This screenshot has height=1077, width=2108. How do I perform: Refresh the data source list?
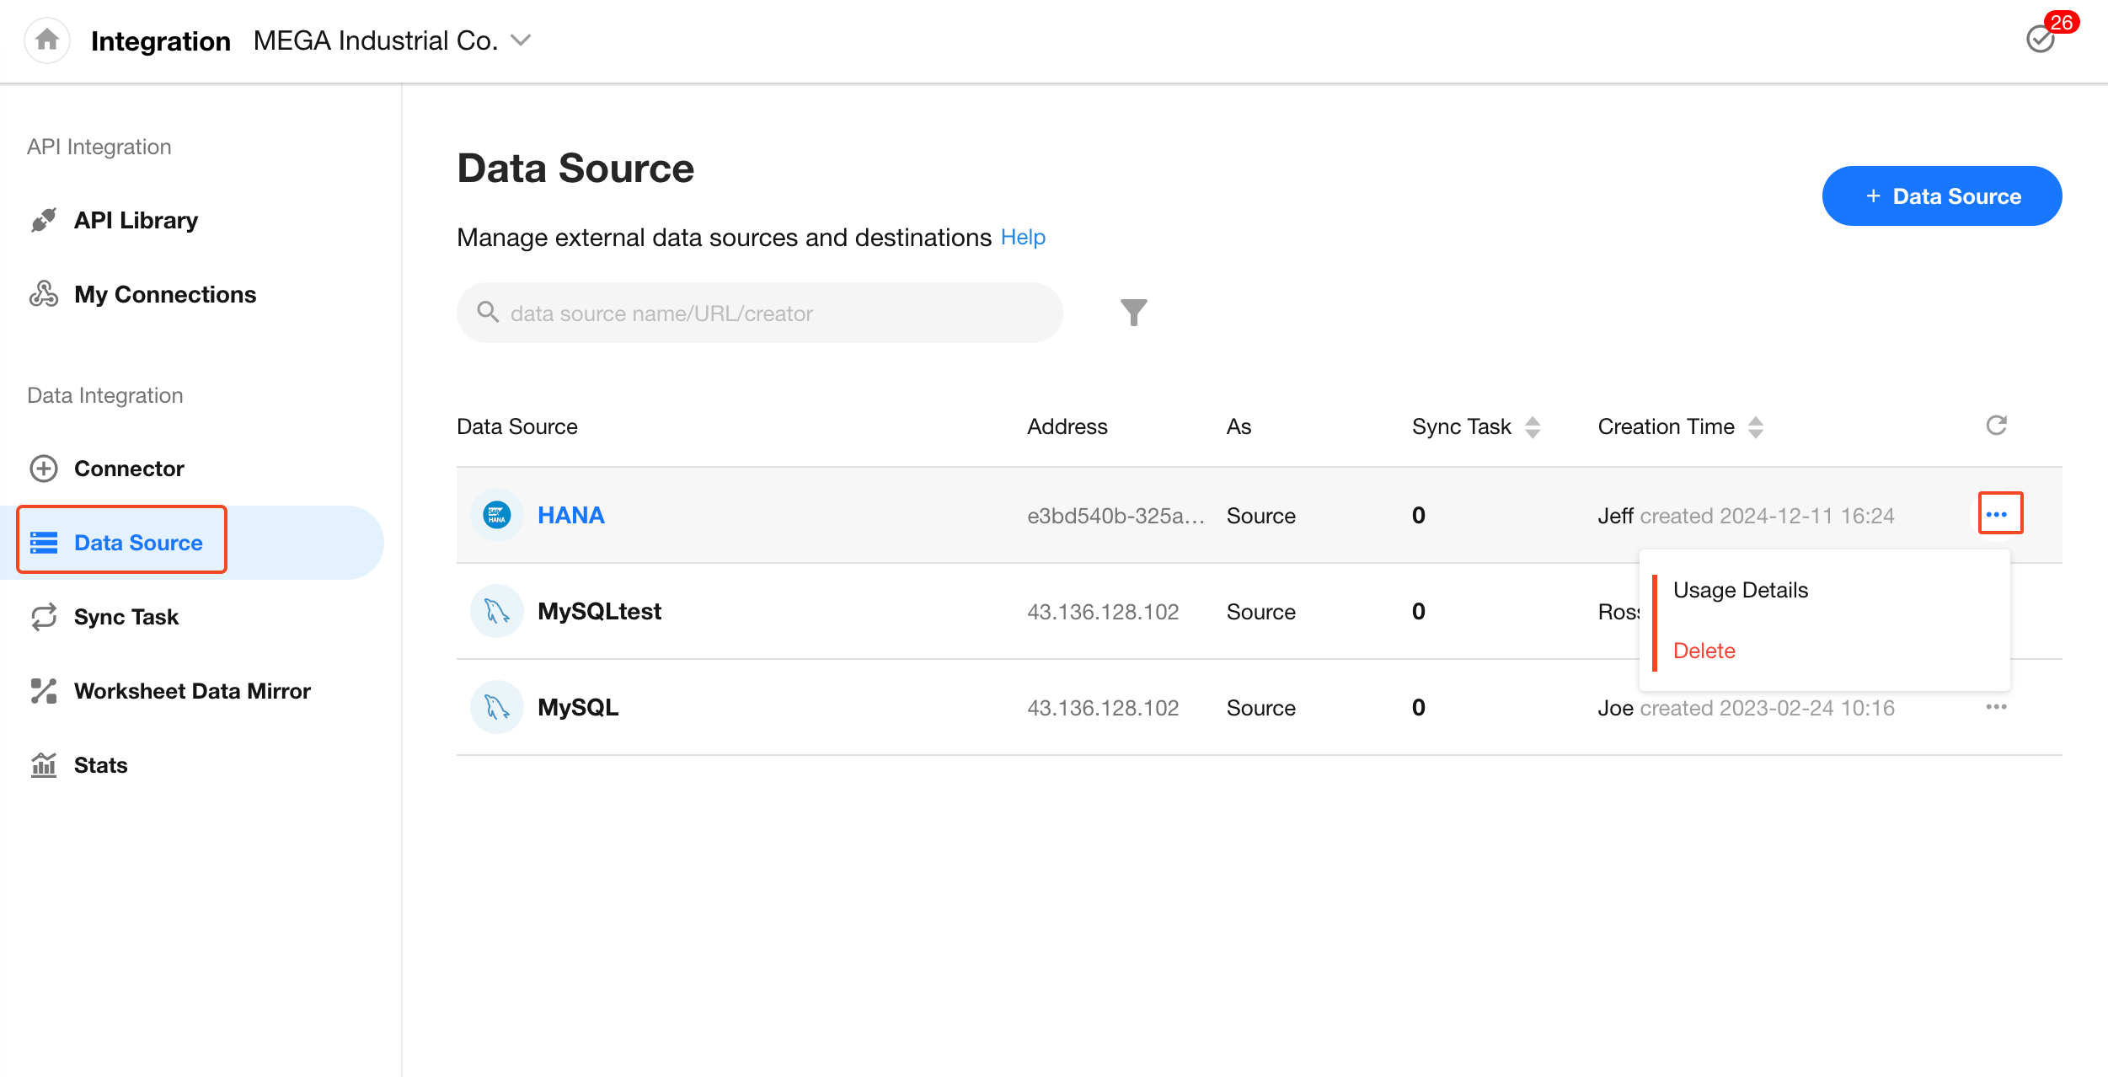point(1996,426)
